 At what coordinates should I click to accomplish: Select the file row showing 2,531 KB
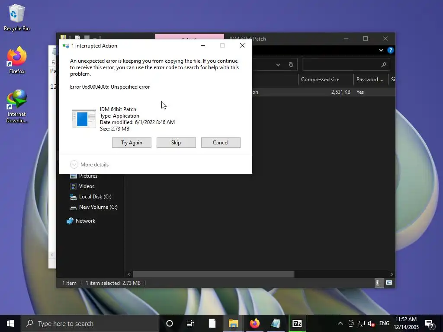(x=324, y=92)
